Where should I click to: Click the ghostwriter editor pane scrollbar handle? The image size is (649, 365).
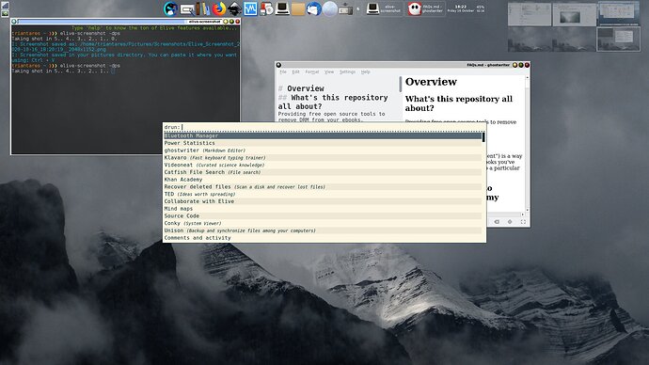[401, 84]
